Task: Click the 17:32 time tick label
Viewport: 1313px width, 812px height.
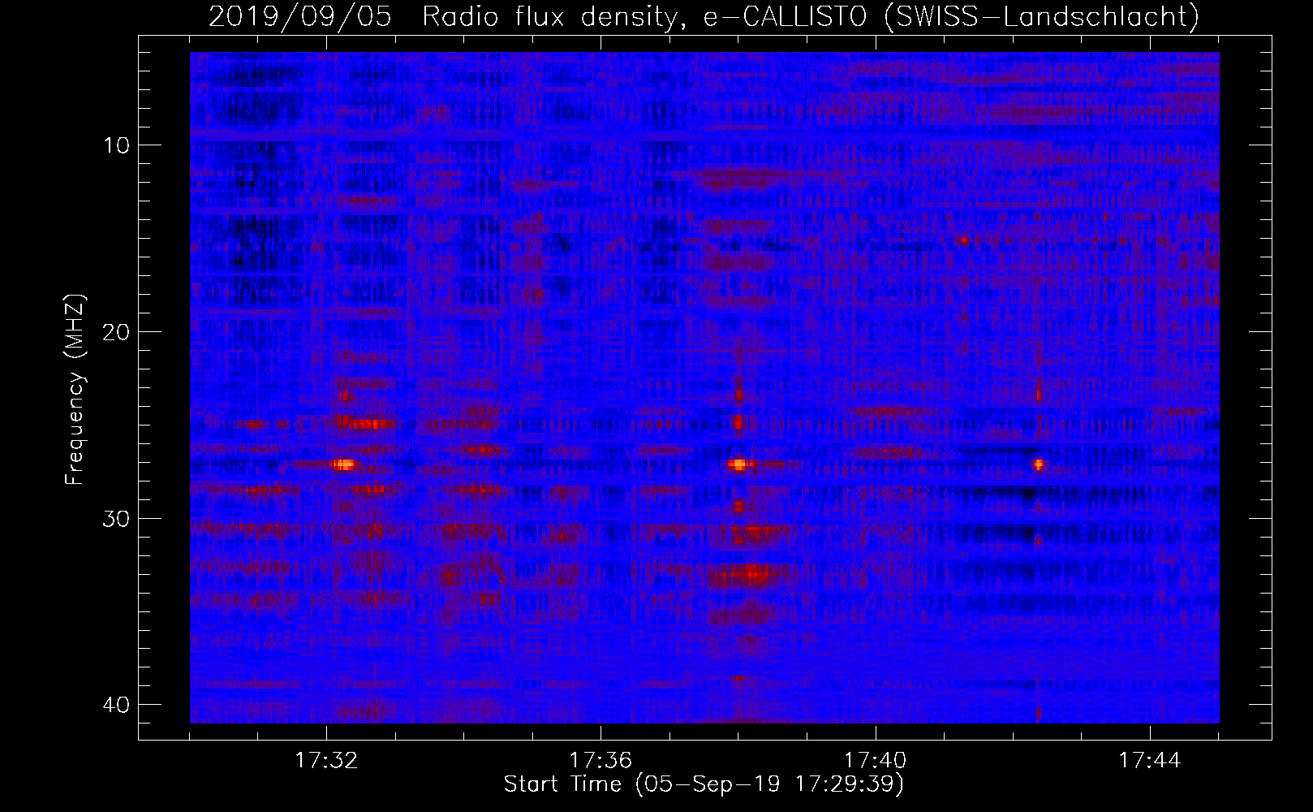Action: point(326,760)
